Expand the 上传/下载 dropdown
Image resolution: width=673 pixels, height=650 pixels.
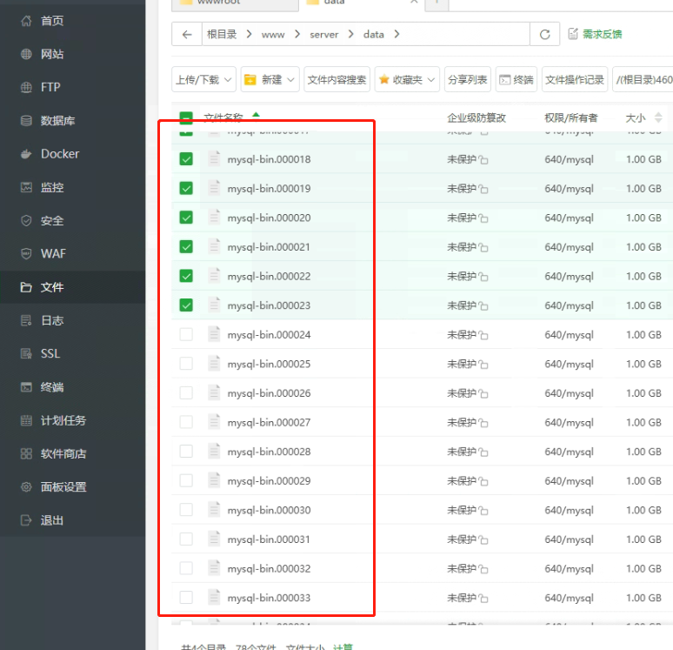point(203,79)
